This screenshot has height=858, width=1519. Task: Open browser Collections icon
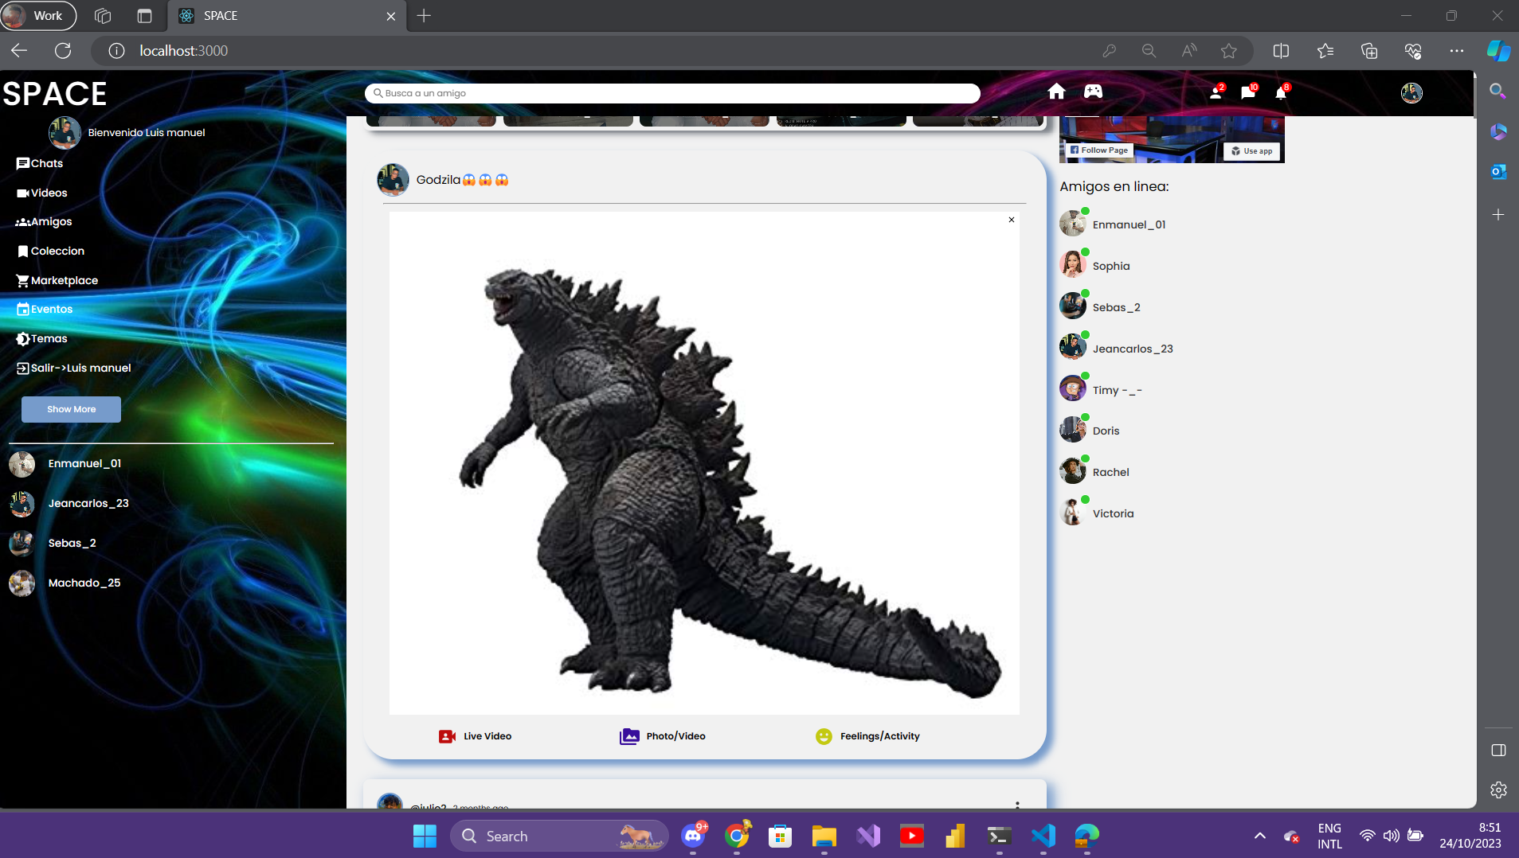click(x=1369, y=50)
